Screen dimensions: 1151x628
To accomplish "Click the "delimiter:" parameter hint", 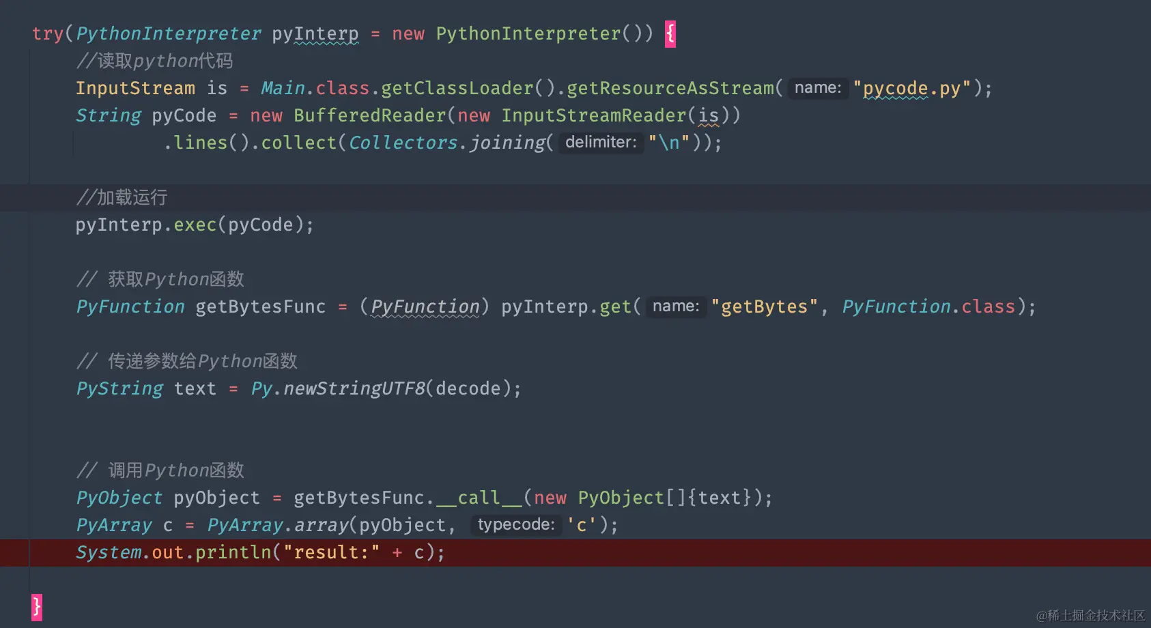I will pyautogui.click(x=601, y=143).
